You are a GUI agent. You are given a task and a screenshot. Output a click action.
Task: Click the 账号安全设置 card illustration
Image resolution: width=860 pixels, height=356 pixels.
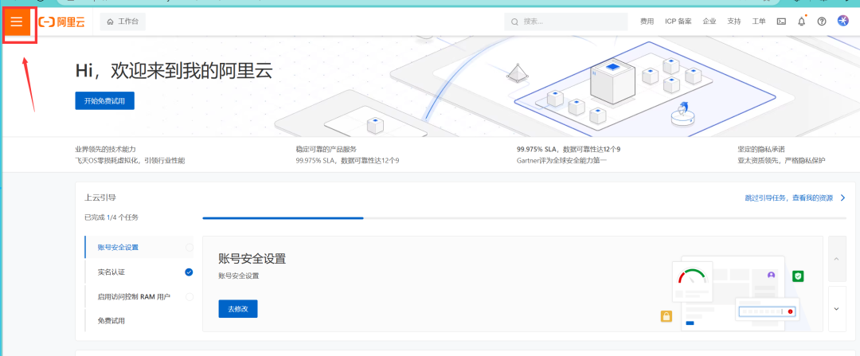tap(733, 292)
